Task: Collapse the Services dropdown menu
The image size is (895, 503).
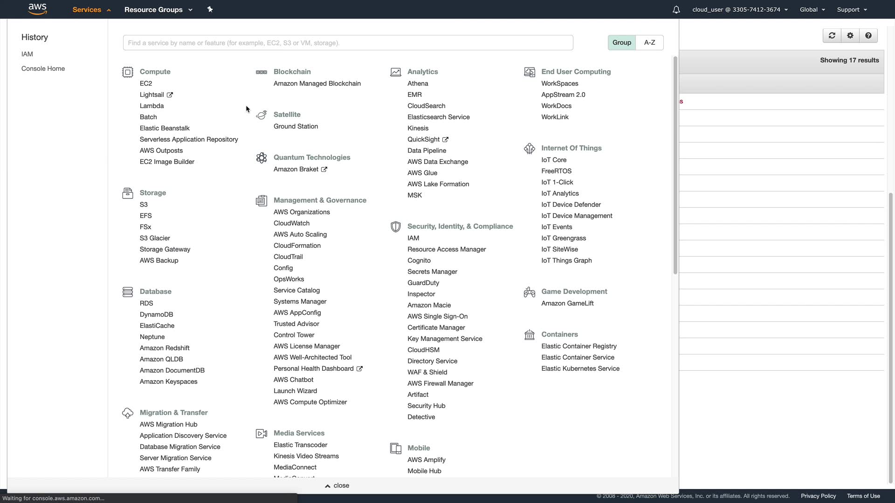Action: point(91,10)
